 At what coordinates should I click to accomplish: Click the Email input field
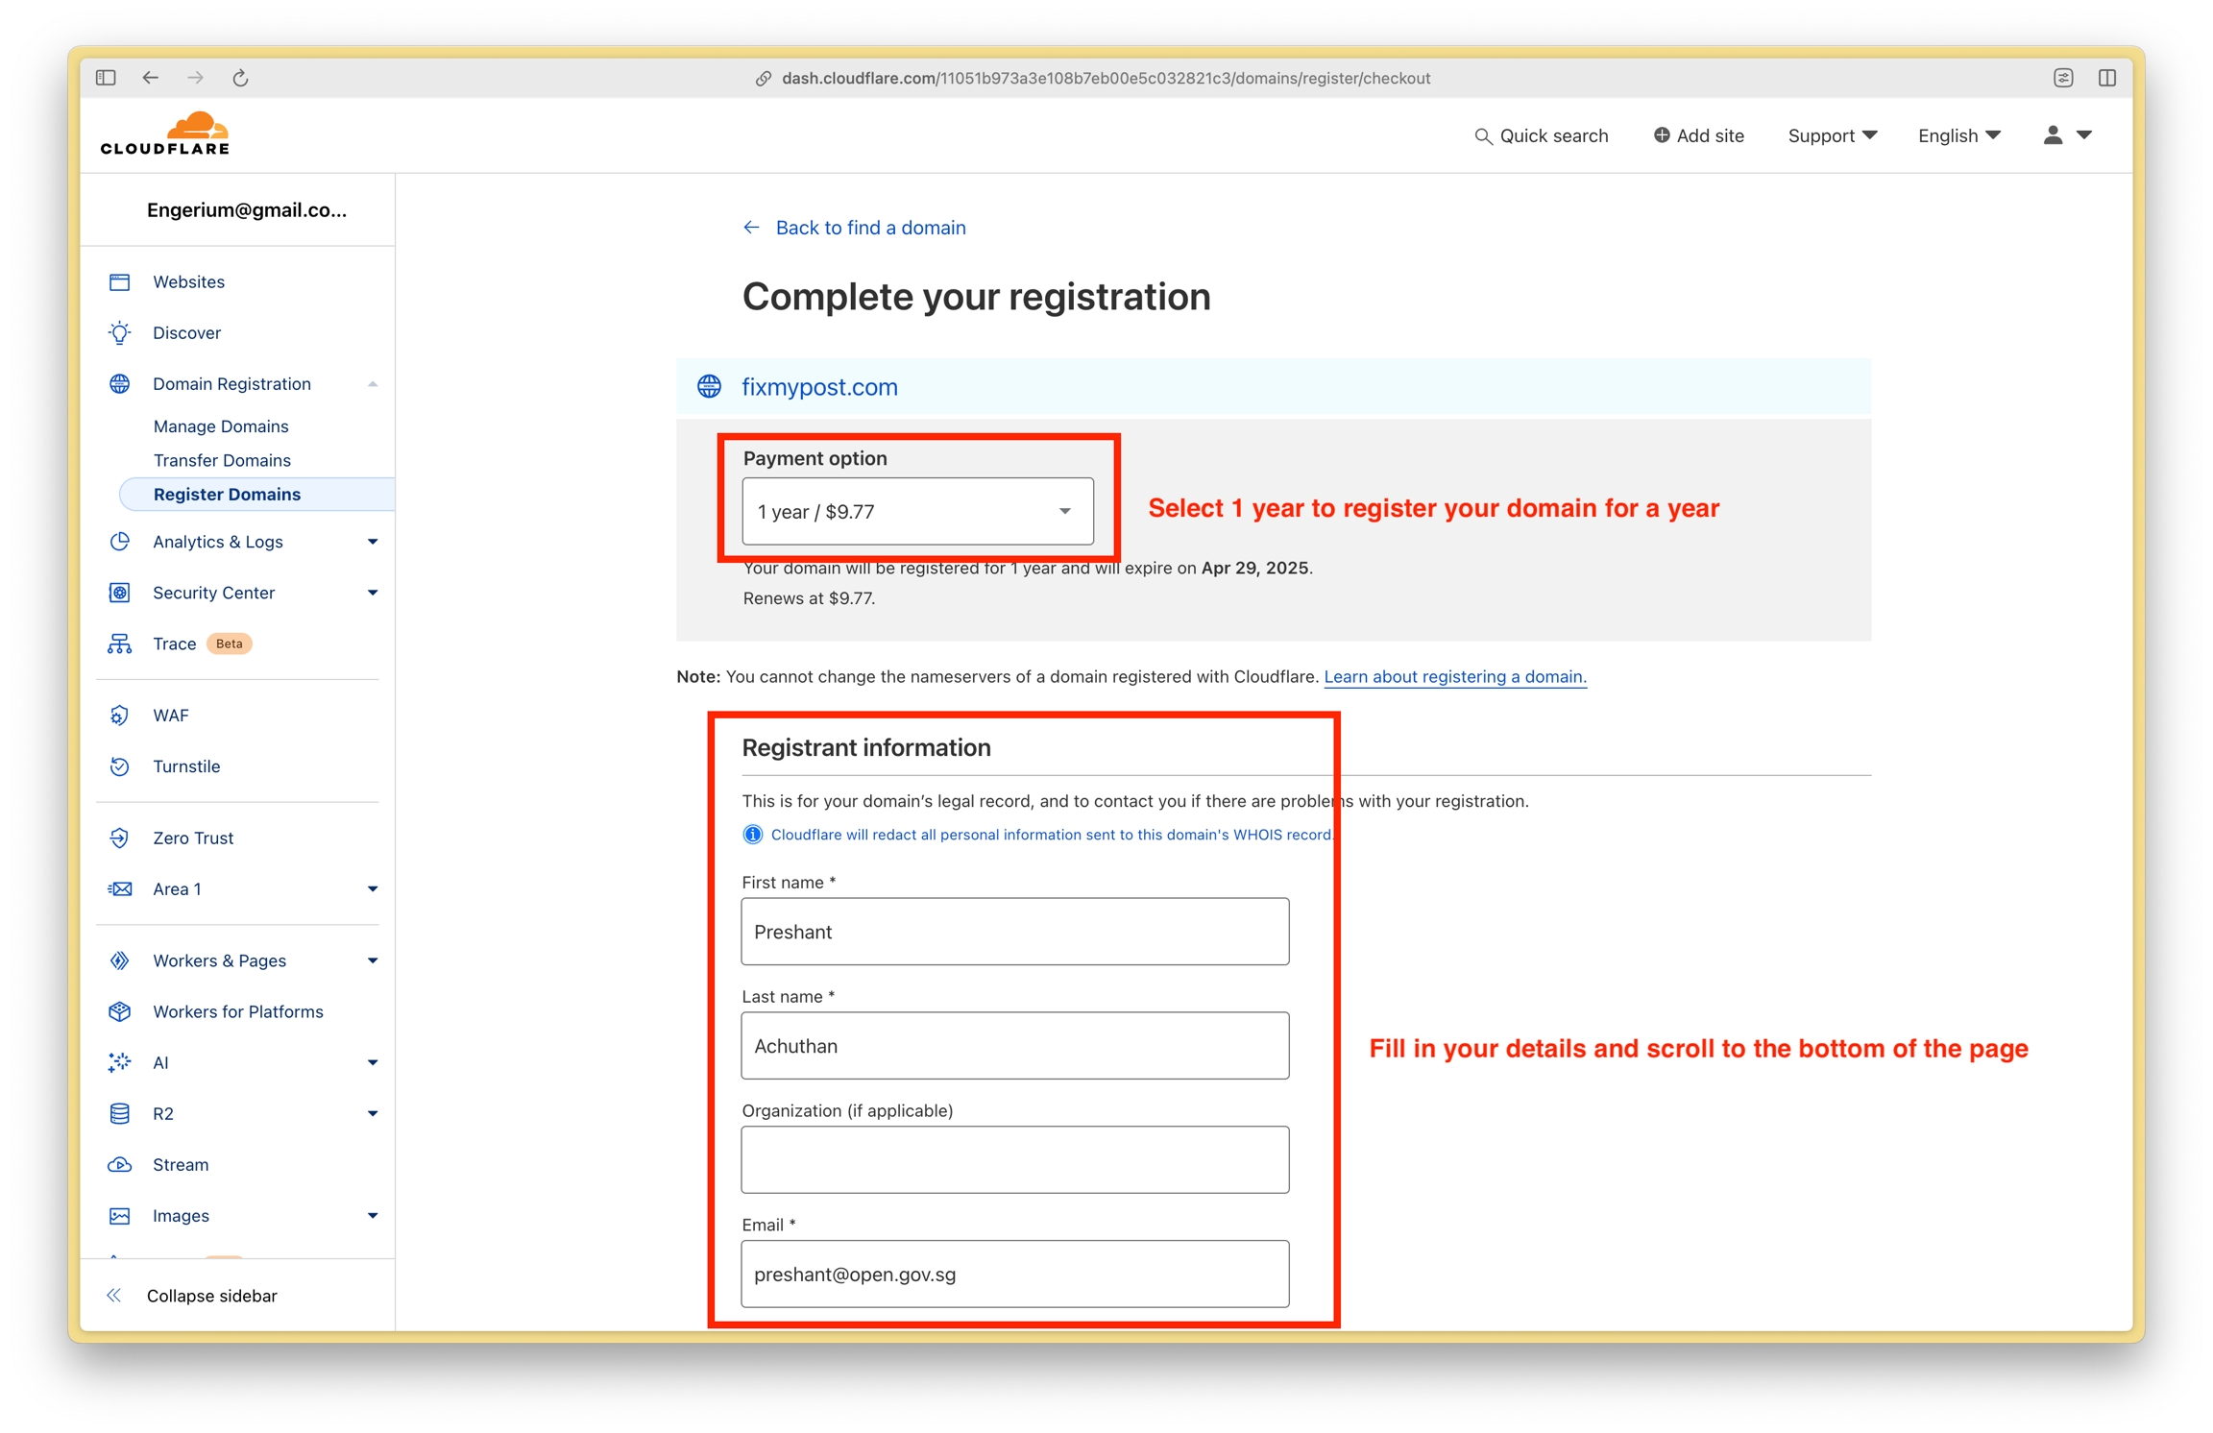(1015, 1274)
